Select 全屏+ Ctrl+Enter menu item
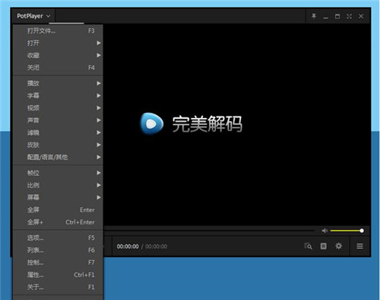380x300 pixels. (58, 222)
